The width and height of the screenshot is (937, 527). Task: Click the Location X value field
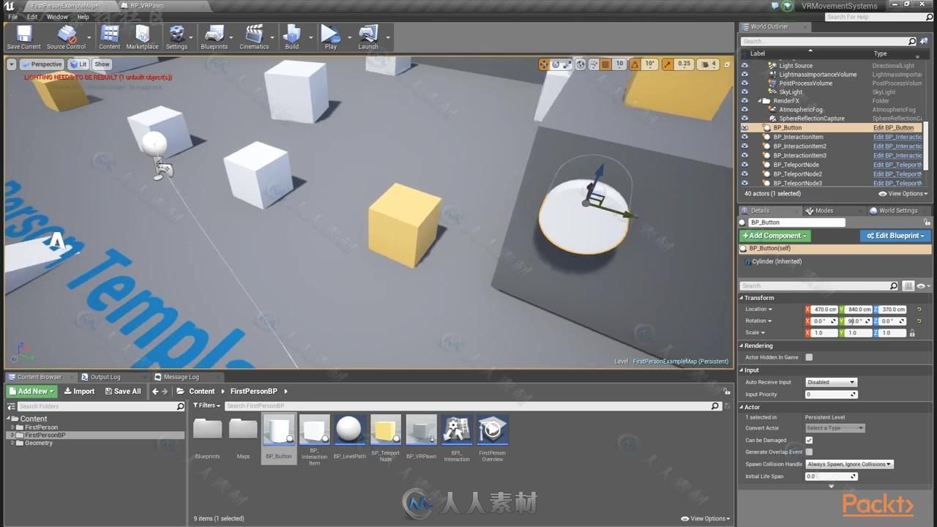[x=825, y=310]
